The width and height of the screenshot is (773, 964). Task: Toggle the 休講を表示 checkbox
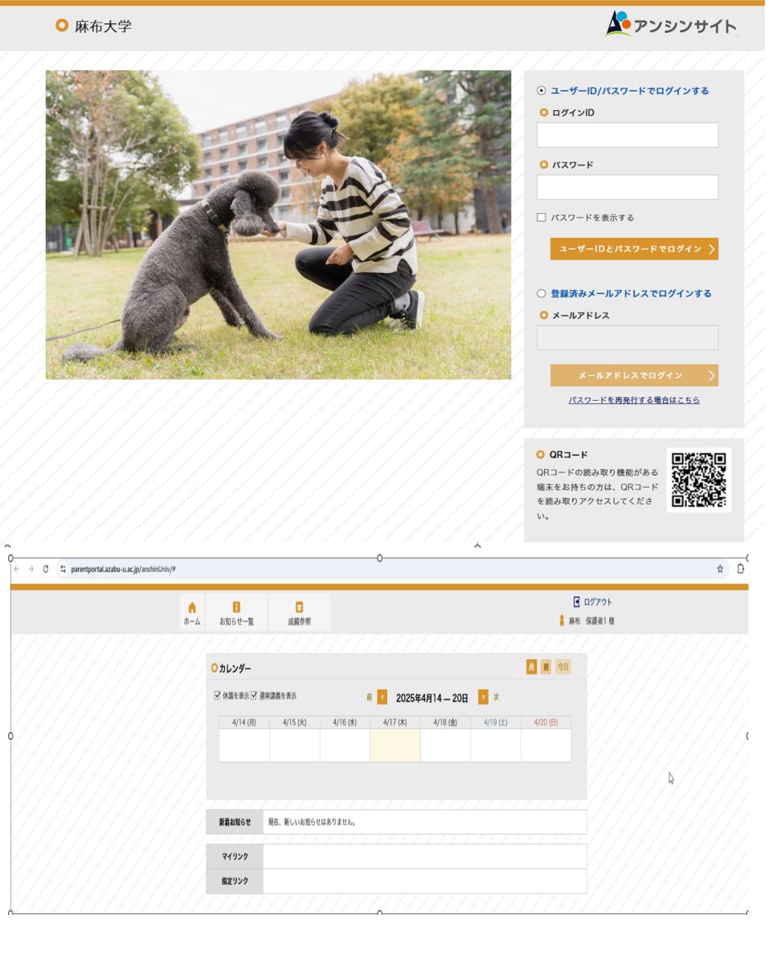pyautogui.click(x=217, y=696)
